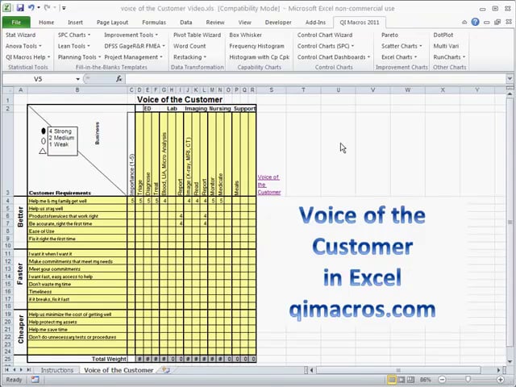Open the Page Layout ribbon tab

coord(113,23)
